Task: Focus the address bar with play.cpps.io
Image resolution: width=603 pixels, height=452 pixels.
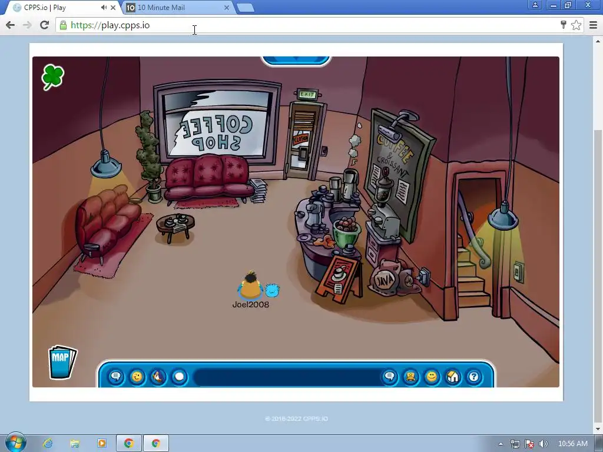Action: coord(307,25)
